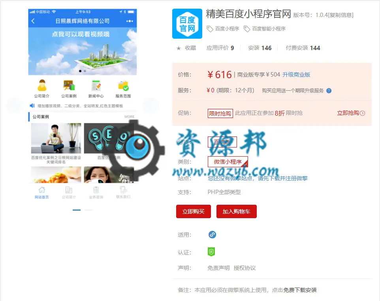Viewport: 380px width, 301px height.
Task: Click the 加入购物车 button
Action: (237, 211)
